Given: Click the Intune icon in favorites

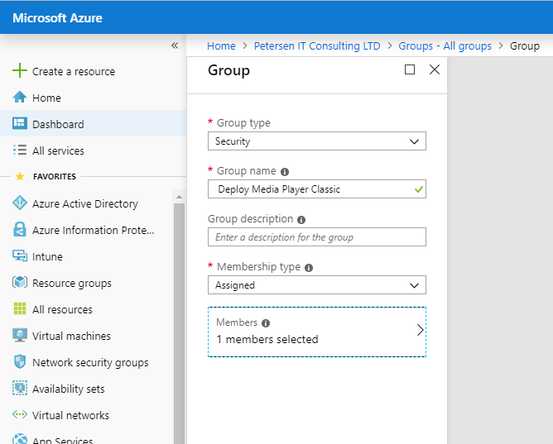Looking at the screenshot, I should tap(20, 256).
